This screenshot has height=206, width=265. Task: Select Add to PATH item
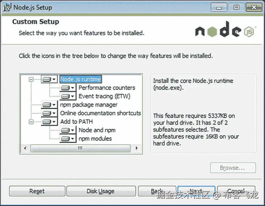76,122
